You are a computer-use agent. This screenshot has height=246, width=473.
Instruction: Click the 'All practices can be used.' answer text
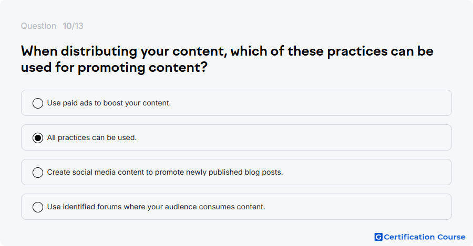click(92, 137)
